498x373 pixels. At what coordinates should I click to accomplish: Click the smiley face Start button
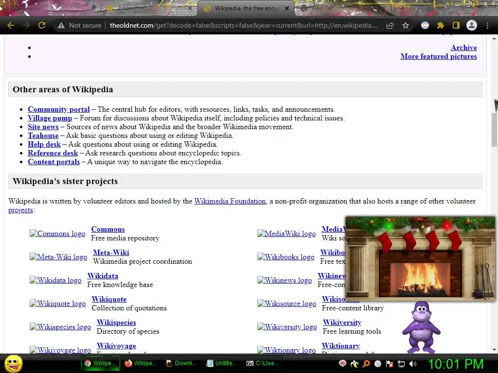pos(13,363)
